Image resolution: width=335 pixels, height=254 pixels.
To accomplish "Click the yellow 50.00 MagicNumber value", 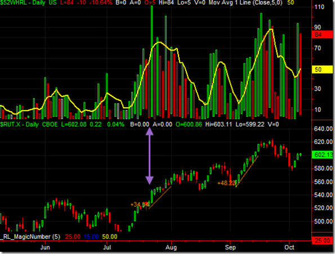I will 110,237.
